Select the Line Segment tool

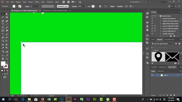[7, 24]
